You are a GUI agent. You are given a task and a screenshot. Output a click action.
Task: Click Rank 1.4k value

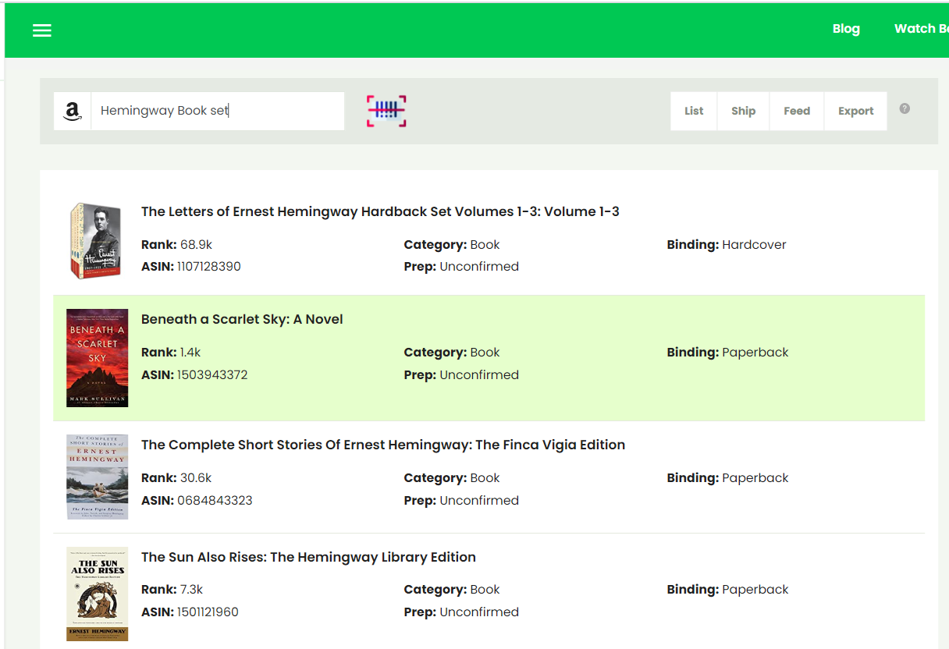(190, 353)
